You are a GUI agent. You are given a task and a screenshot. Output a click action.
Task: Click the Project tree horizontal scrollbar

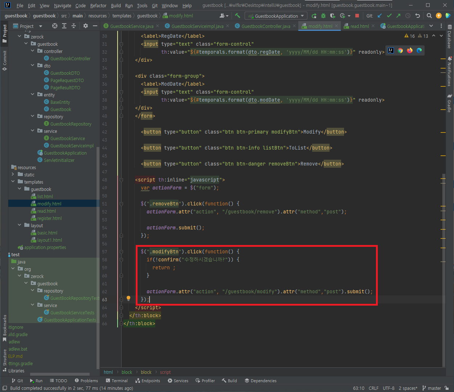click(60, 374)
